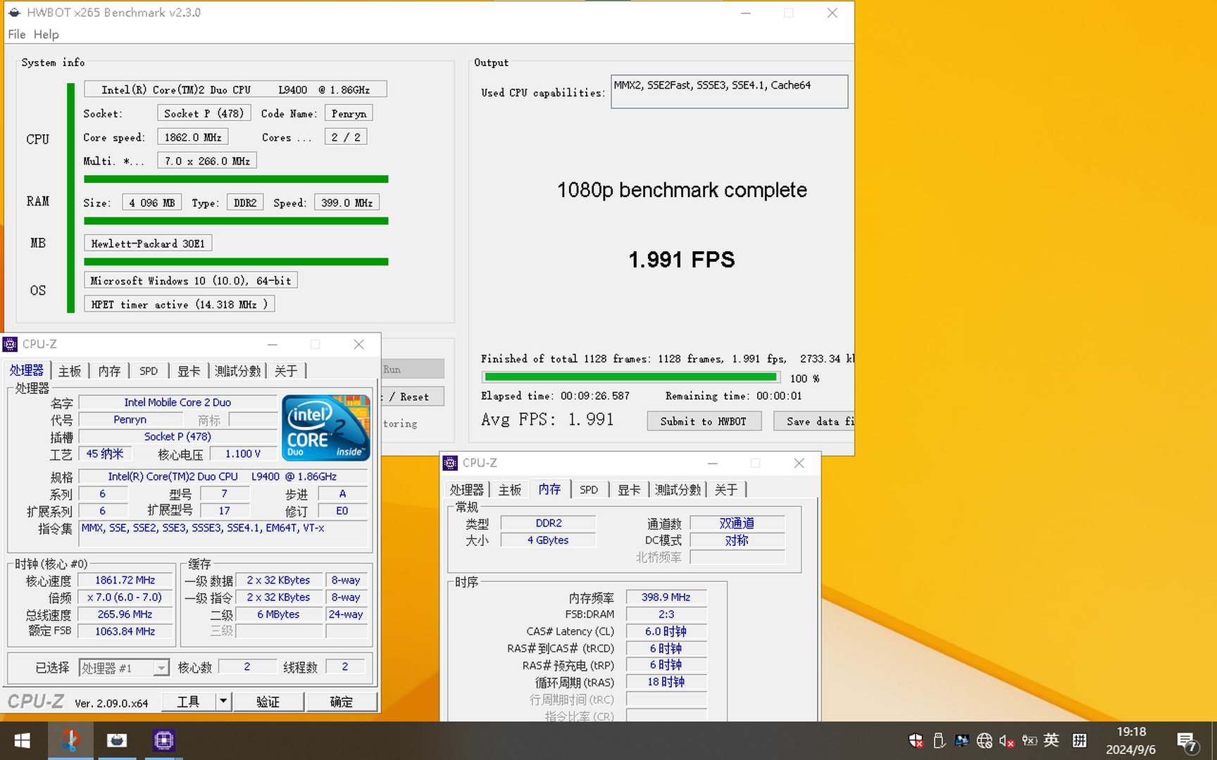Viewport: 1217px width, 760px height.
Task: Click Submit to HWBOT button
Action: [x=704, y=421]
